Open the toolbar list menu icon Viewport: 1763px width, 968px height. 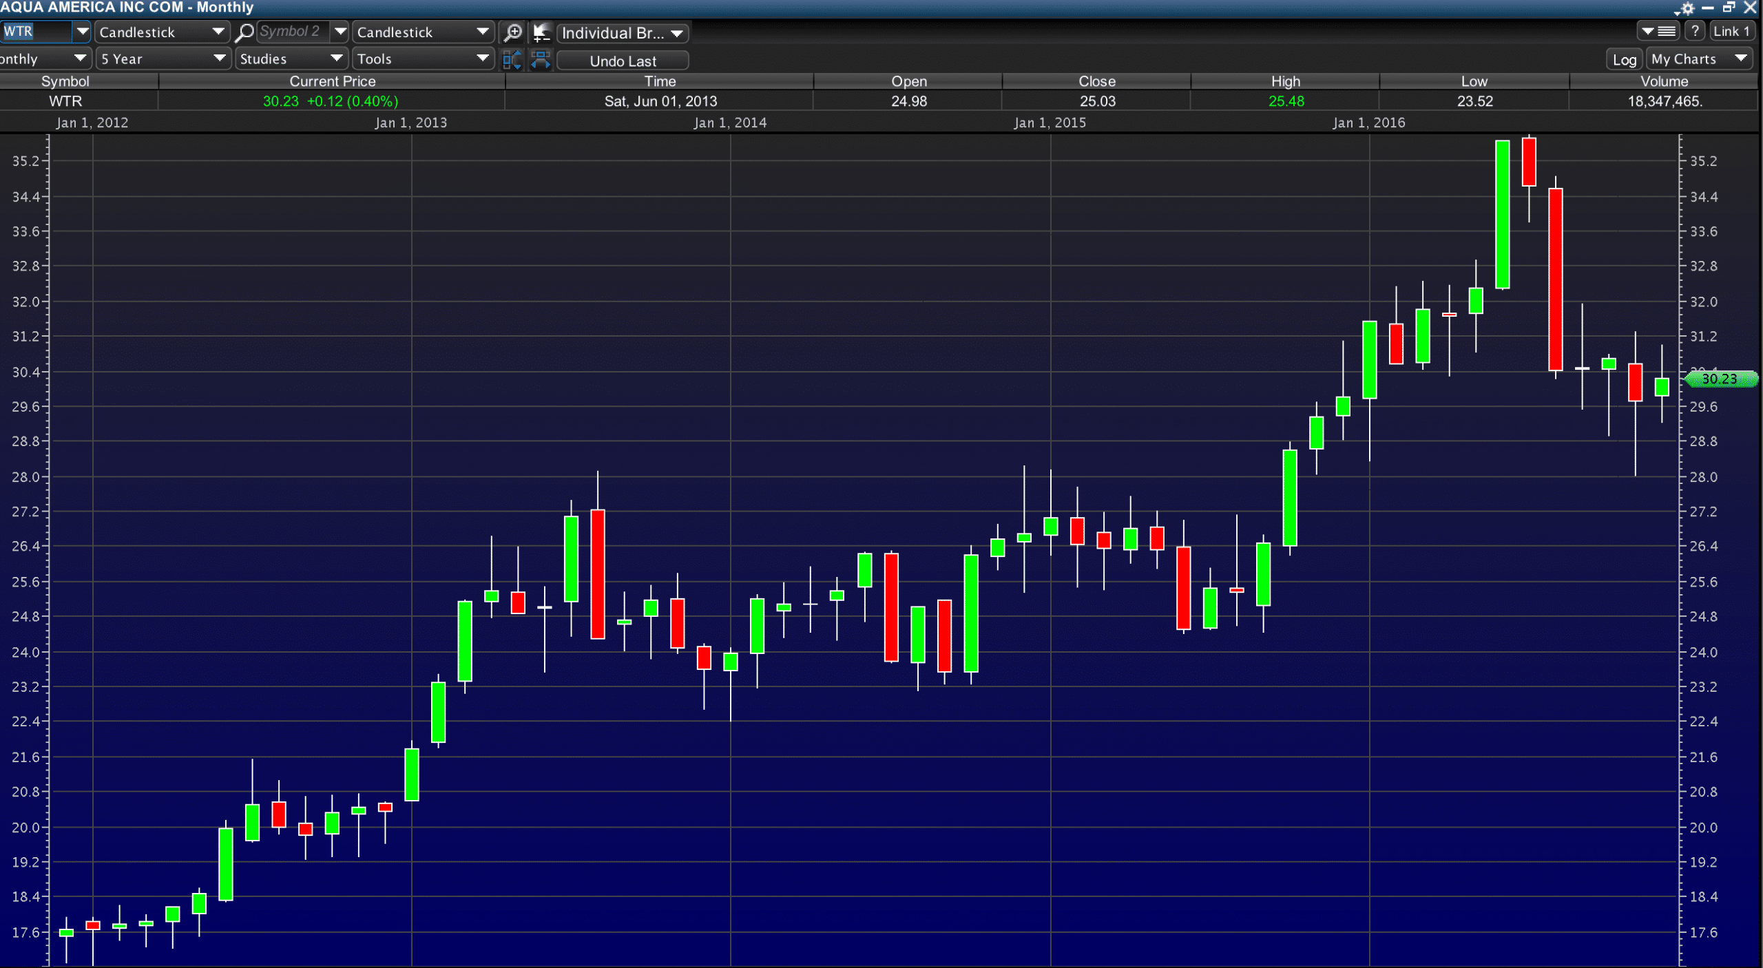pyautogui.click(x=1658, y=31)
